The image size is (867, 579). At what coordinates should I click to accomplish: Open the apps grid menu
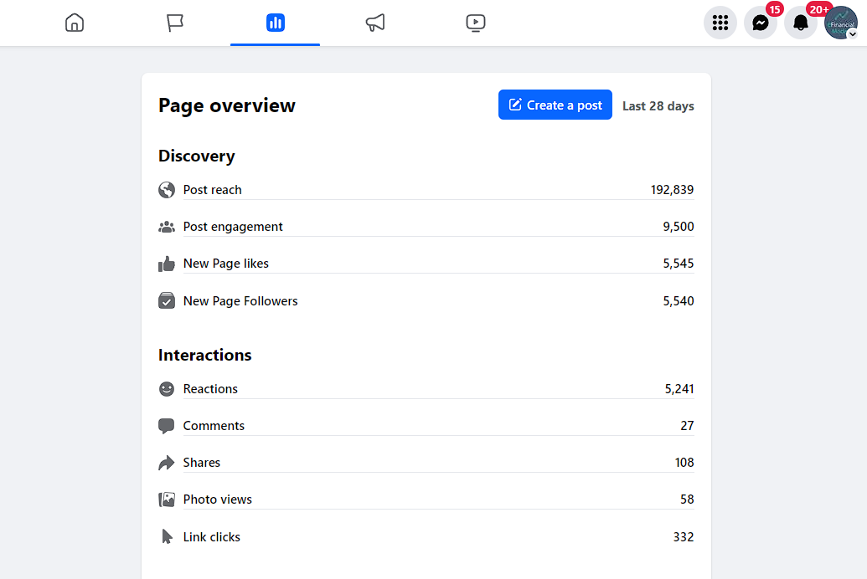pos(720,23)
